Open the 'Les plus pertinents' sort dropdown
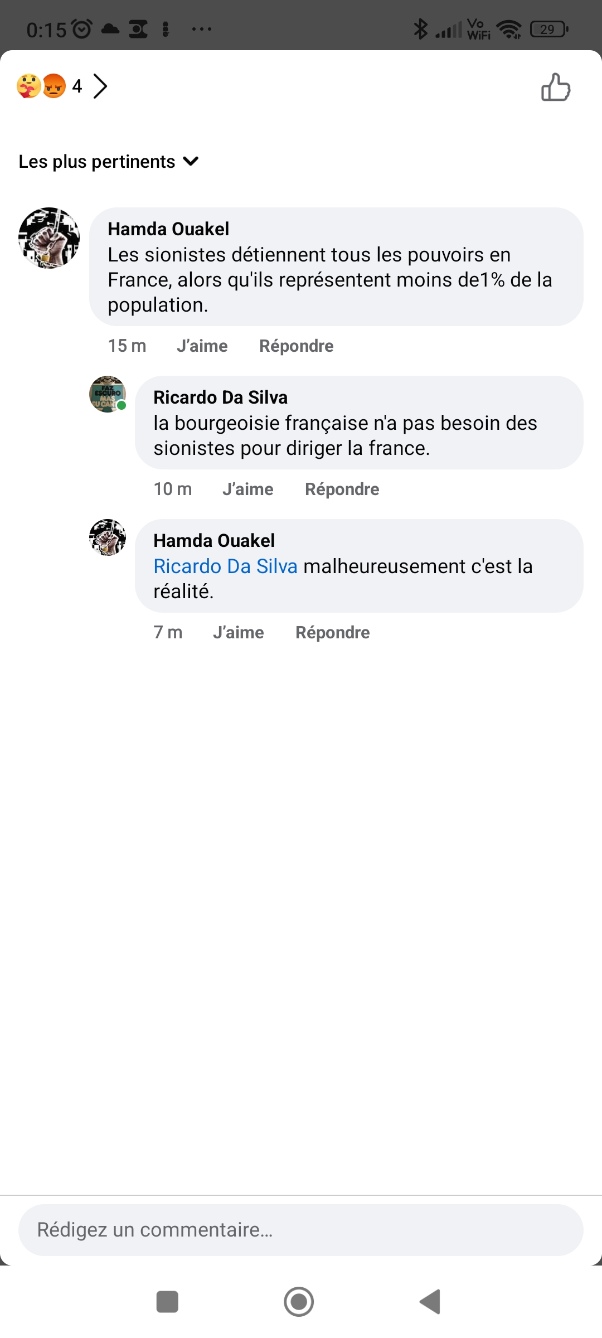 click(109, 162)
